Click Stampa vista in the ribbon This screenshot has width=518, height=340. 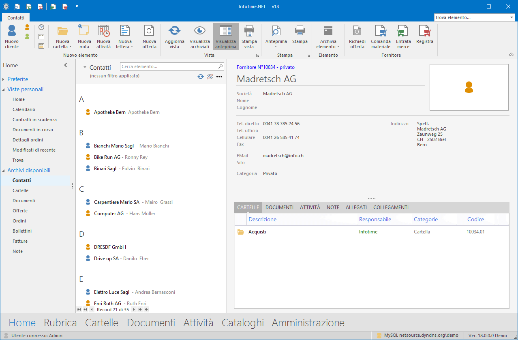pos(249,36)
